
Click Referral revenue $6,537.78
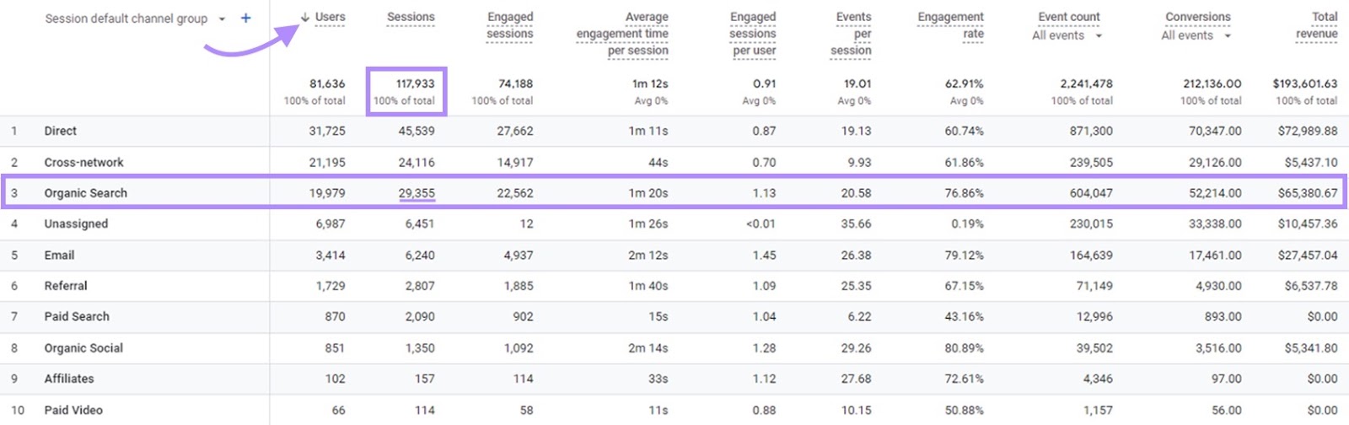1311,286
